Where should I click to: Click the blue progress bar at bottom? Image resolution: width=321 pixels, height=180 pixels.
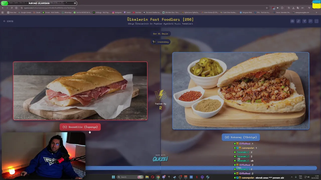[x=201, y=168]
